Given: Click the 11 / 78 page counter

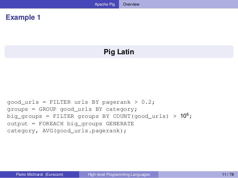Looking at the screenshot, I should [228, 174].
